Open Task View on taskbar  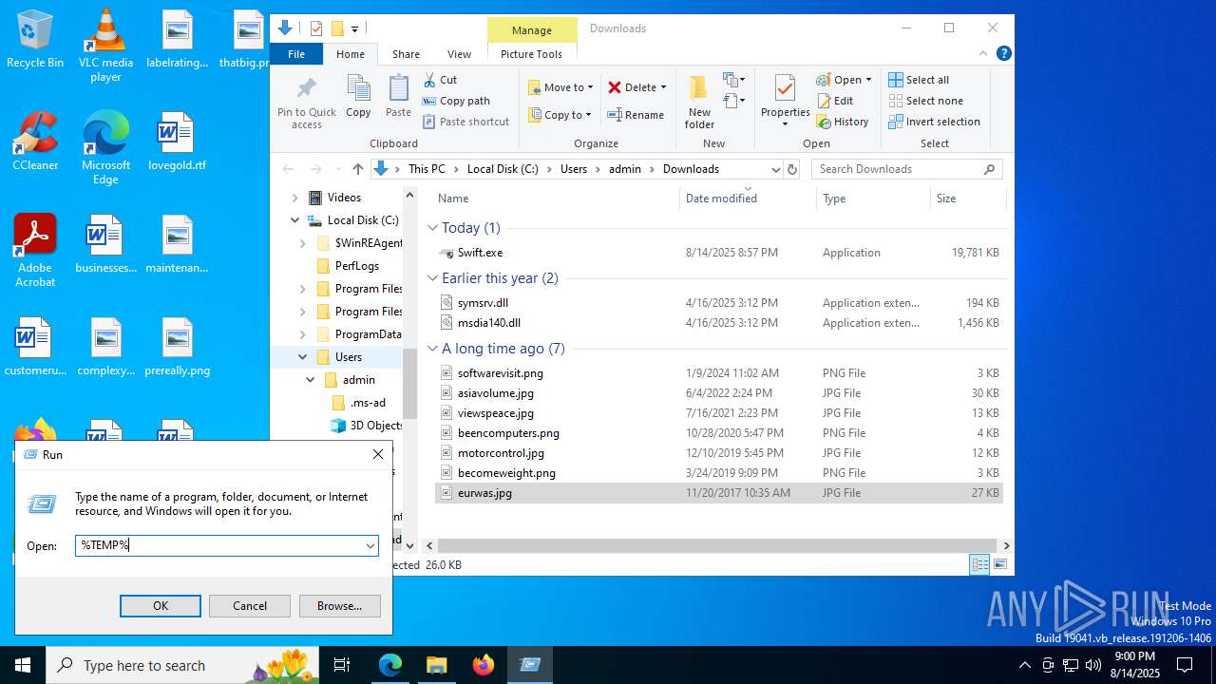pos(342,665)
